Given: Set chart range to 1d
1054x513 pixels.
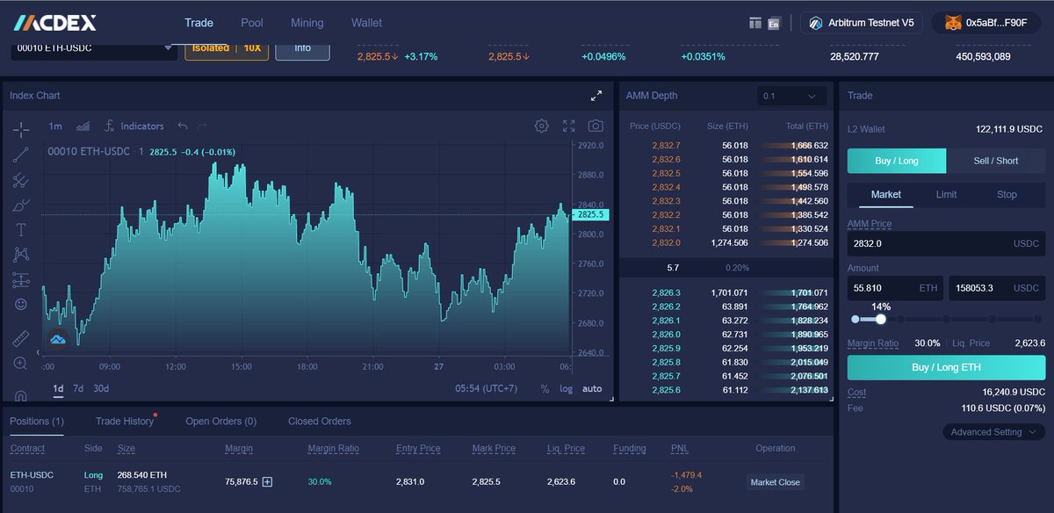Looking at the screenshot, I should coord(58,388).
